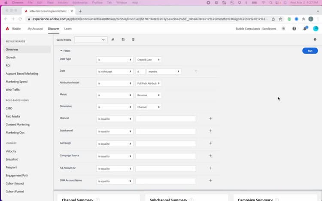Open the Created Date value dropdown
This screenshot has height=201, width=322.
(149, 60)
